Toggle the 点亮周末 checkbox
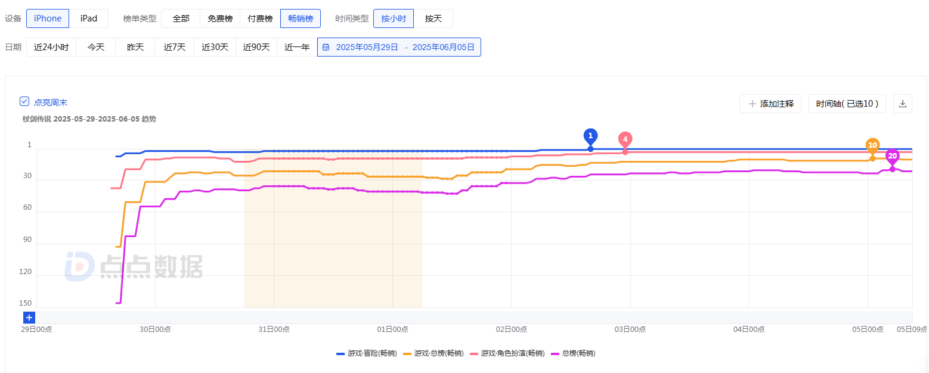Screen dimensions: 929x373 tap(24, 101)
